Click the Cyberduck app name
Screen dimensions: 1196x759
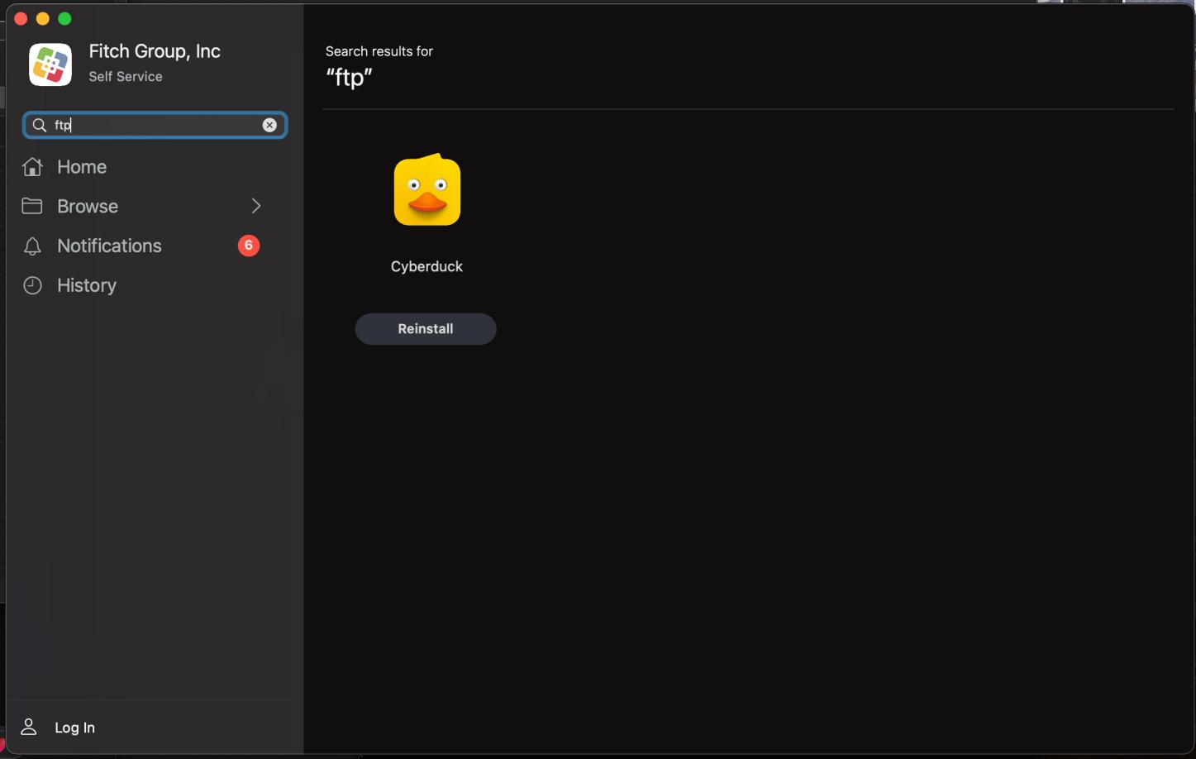[x=426, y=266]
